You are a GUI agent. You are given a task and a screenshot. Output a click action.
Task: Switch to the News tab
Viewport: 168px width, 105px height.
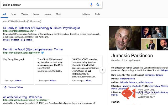pos(13,14)
